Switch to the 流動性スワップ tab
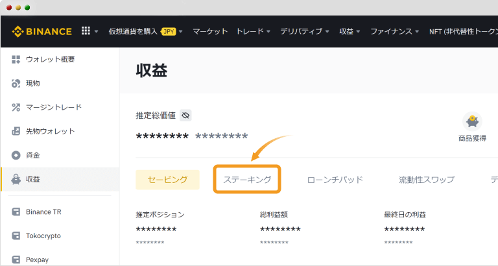The image size is (498, 266). coord(427,180)
